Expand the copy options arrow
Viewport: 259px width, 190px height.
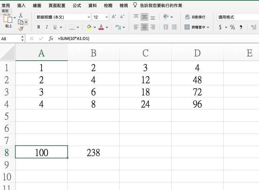tap(26, 22)
